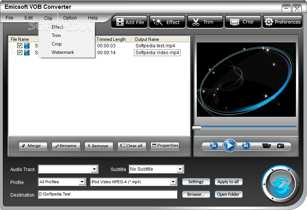Screen dimensions: 307x210
Task: Start conversion with the round Convert button
Action: point(281,184)
